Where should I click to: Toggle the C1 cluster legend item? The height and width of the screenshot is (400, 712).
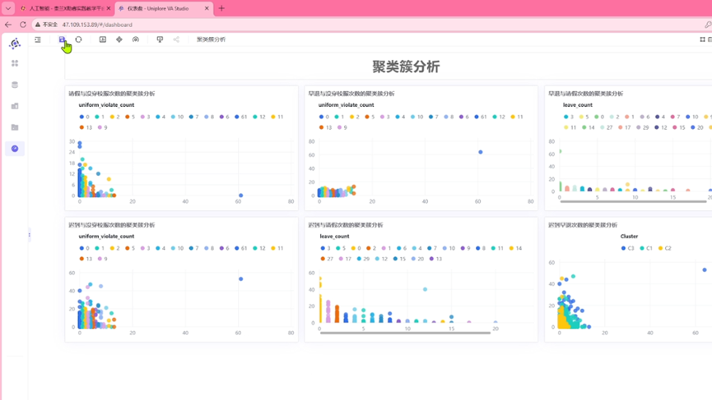[x=645, y=248]
